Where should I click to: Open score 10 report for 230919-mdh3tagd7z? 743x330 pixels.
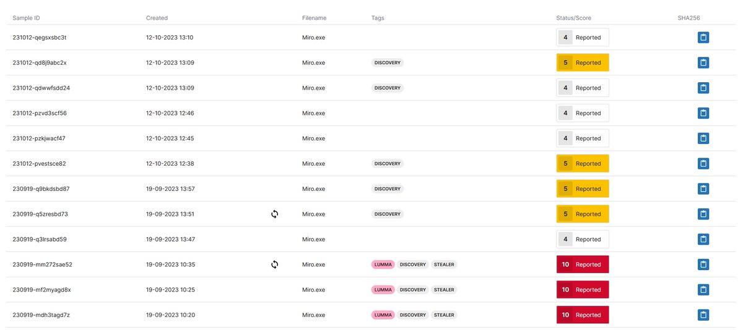click(583, 315)
